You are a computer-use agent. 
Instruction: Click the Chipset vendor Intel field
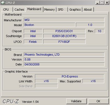tap(33, 31)
